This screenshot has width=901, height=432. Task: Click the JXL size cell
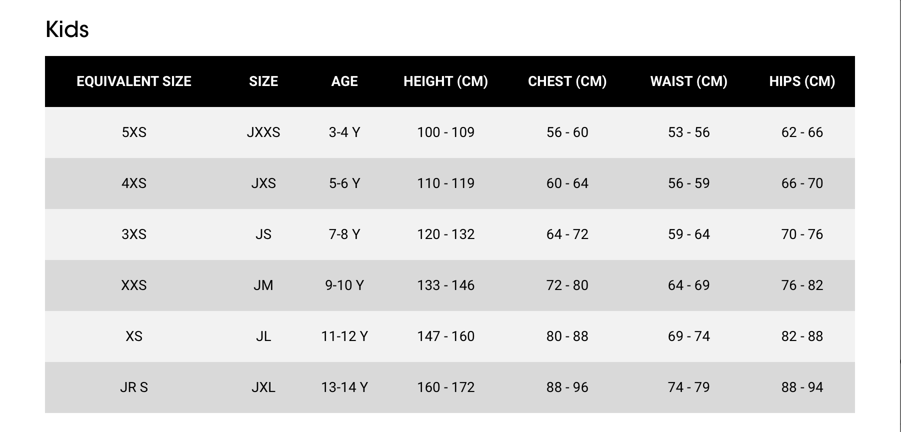[x=263, y=387]
